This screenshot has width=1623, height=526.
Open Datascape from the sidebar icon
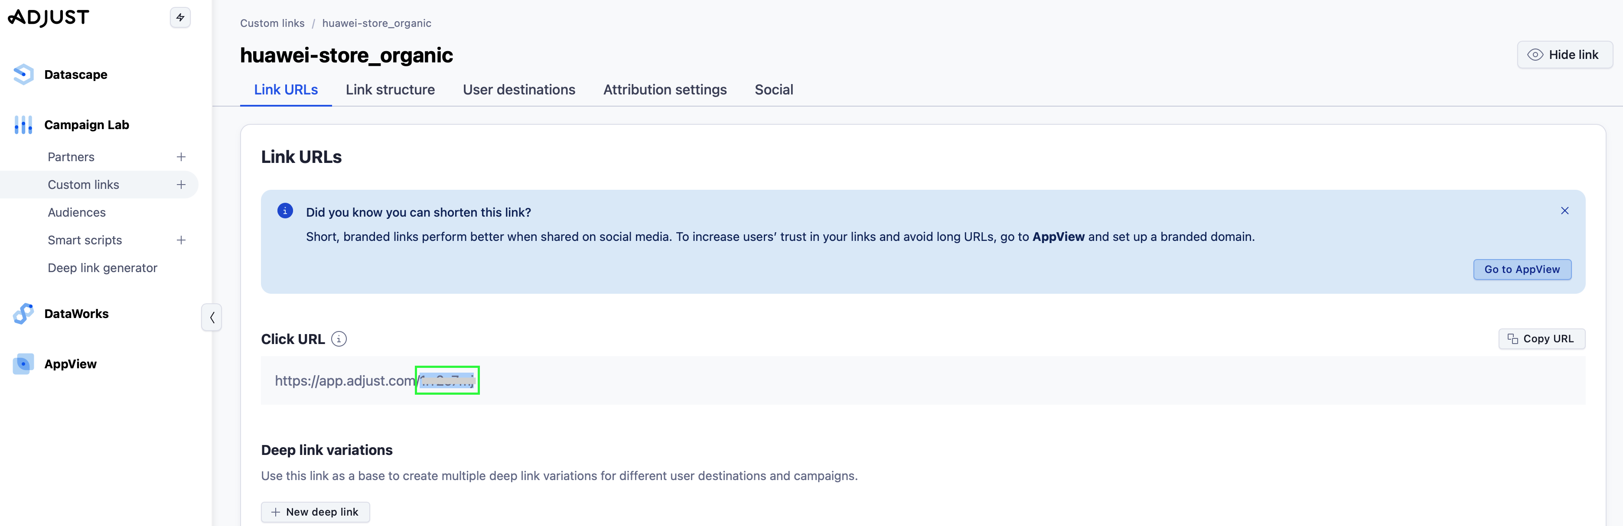pos(23,75)
